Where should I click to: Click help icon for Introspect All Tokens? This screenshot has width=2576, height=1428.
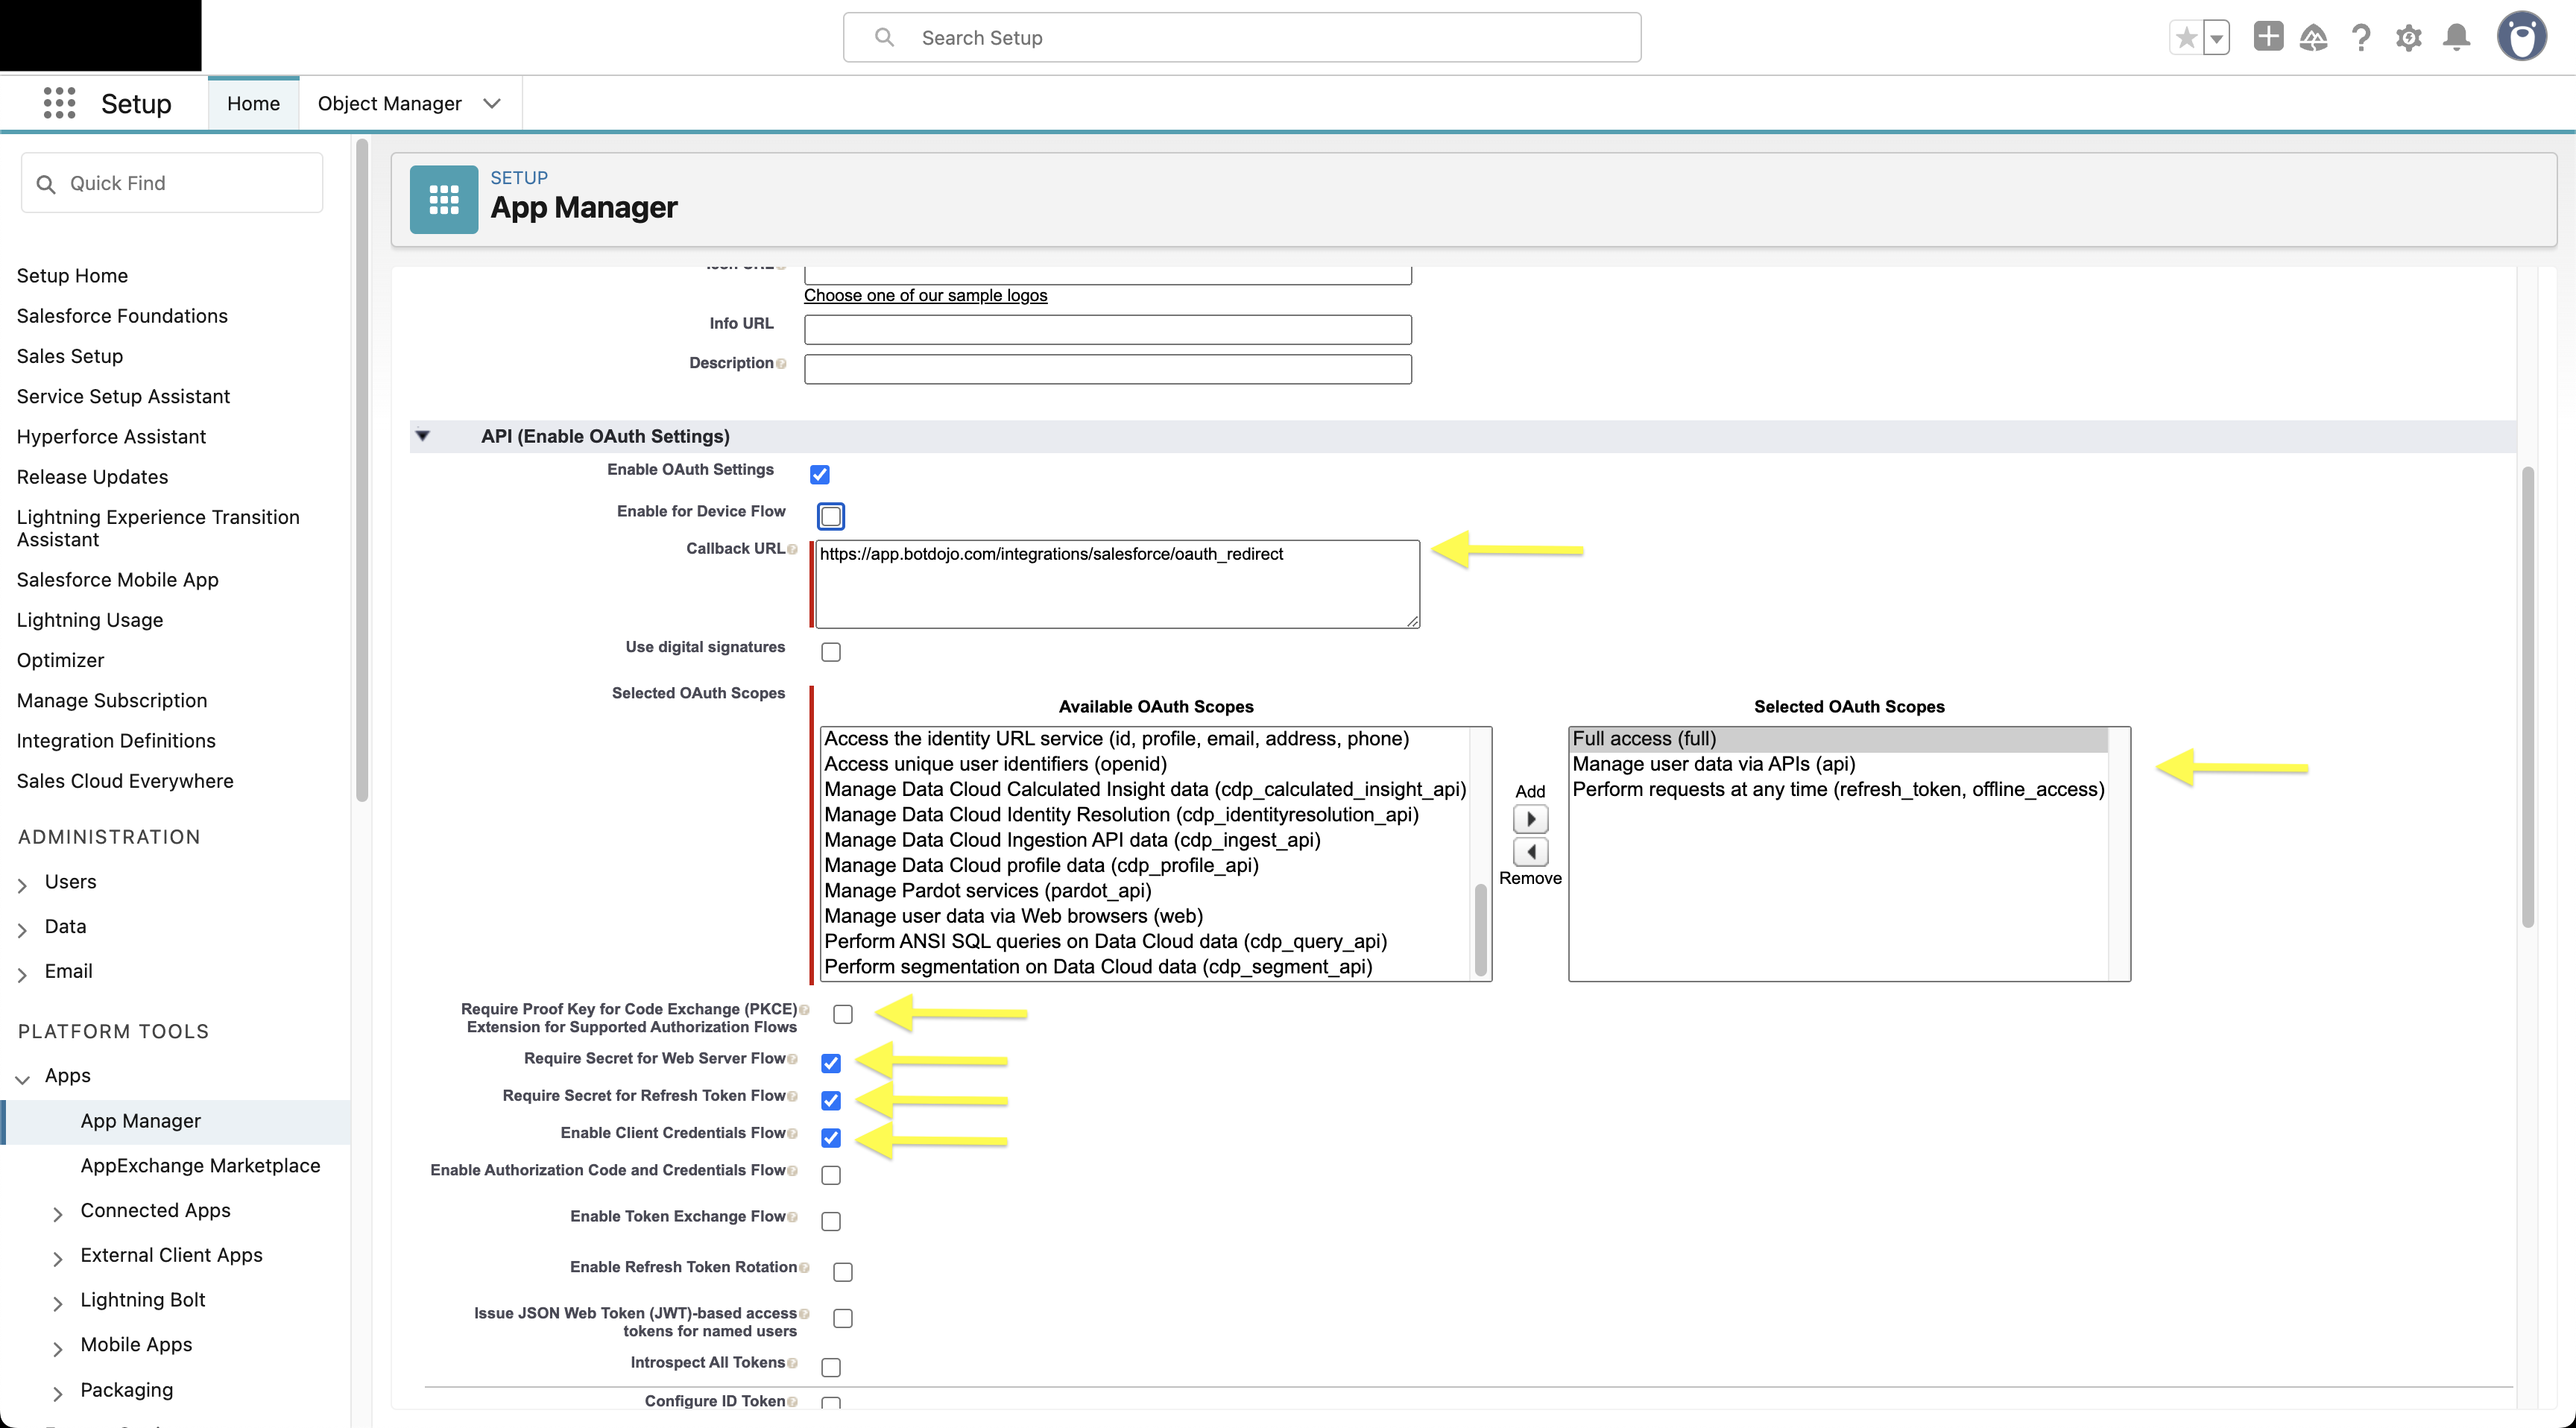pos(792,1363)
